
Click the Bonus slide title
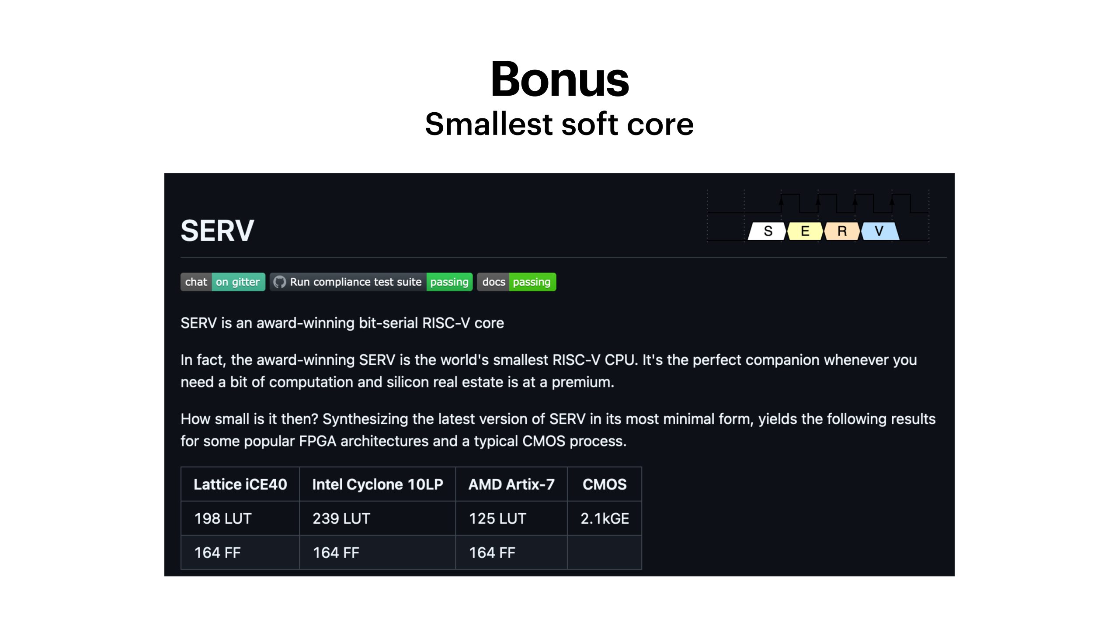point(559,79)
